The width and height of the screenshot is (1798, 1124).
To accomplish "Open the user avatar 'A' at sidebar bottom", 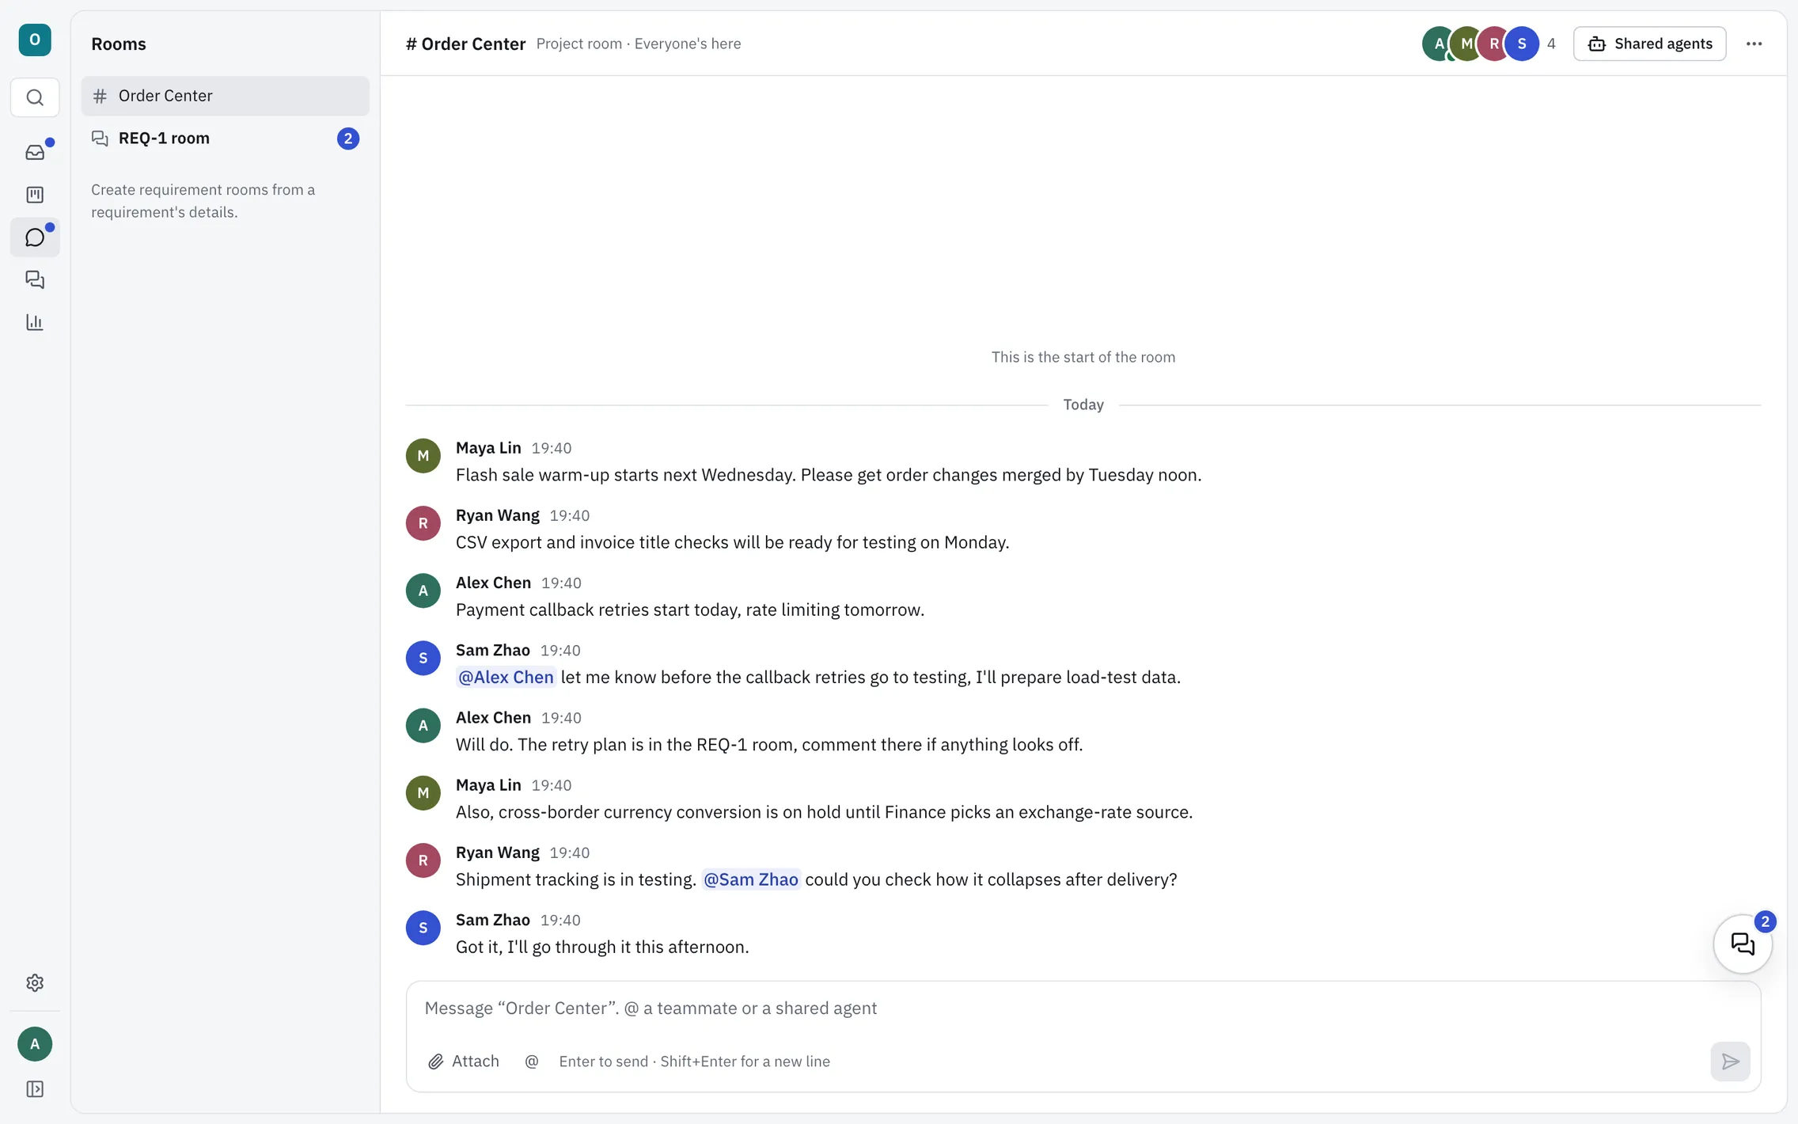I will click(x=35, y=1044).
